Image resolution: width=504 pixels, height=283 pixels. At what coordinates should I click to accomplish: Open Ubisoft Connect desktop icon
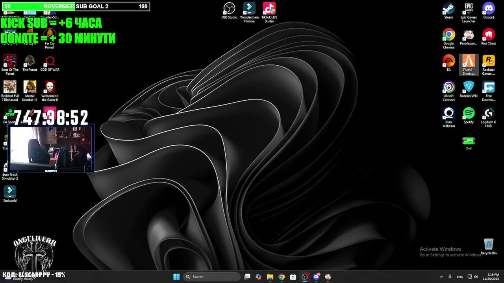(x=448, y=91)
